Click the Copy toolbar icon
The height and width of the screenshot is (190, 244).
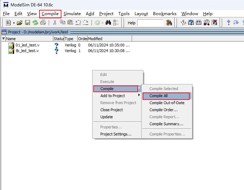point(63,22)
